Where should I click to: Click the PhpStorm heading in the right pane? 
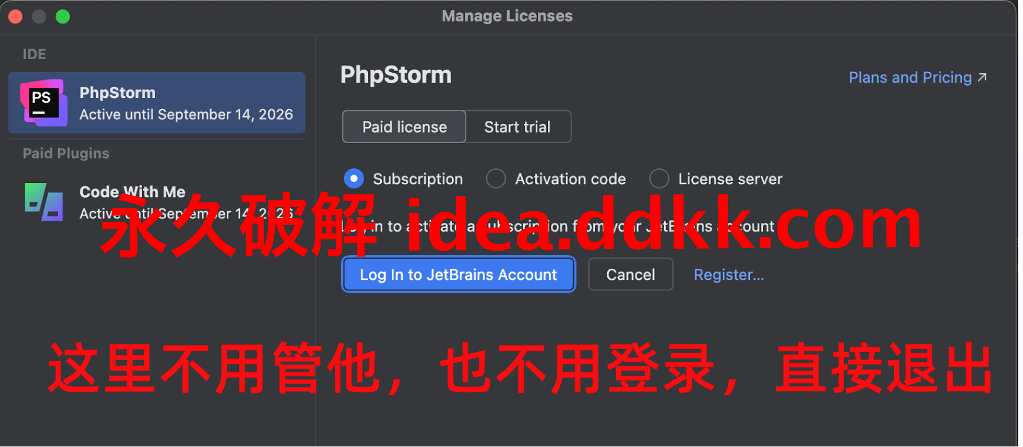pyautogui.click(x=396, y=75)
